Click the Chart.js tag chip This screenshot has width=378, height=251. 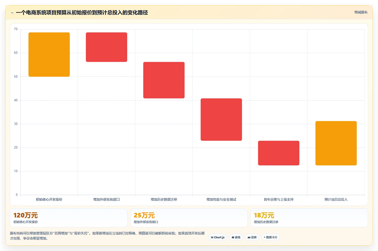(x=218, y=237)
